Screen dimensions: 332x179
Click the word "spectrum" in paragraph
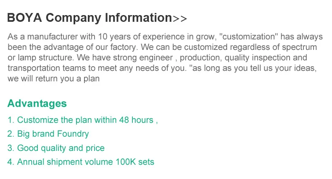tap(299, 47)
